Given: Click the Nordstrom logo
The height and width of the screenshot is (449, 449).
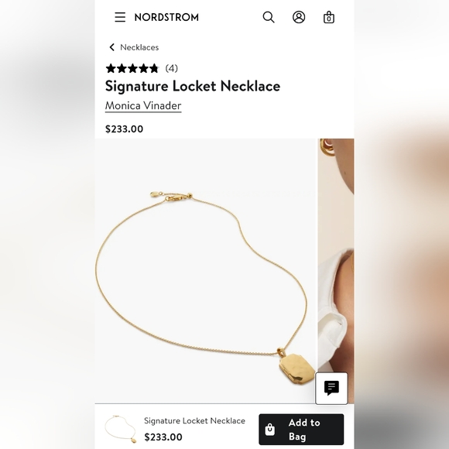Looking at the screenshot, I should tap(166, 17).
